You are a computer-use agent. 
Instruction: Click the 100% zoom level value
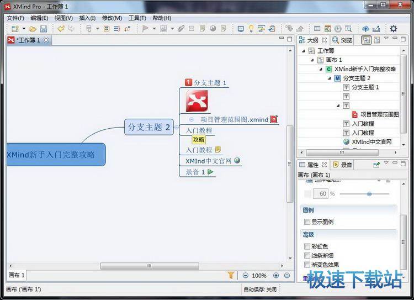coord(259,276)
